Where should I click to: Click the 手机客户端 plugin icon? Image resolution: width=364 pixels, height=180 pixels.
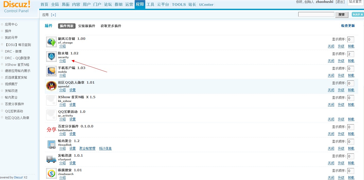click(51, 71)
